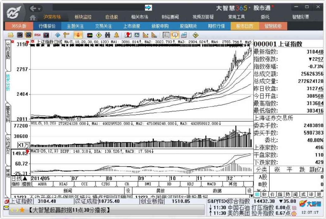
Task: Click the purple screen icon after RSI
Action: pos(46,35)
